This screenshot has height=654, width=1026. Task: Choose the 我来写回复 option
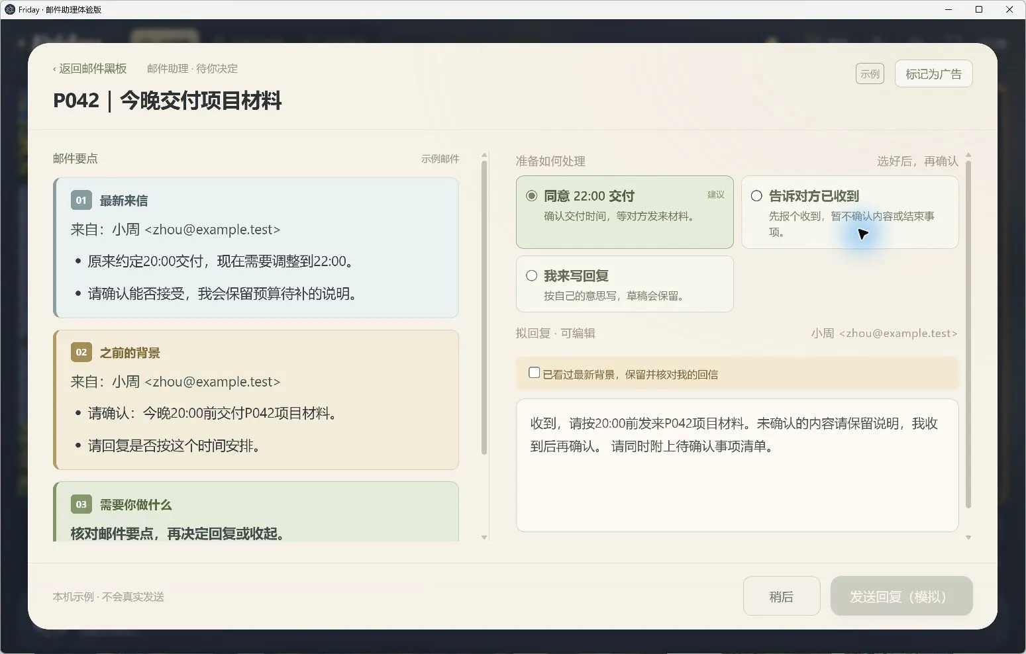625,284
